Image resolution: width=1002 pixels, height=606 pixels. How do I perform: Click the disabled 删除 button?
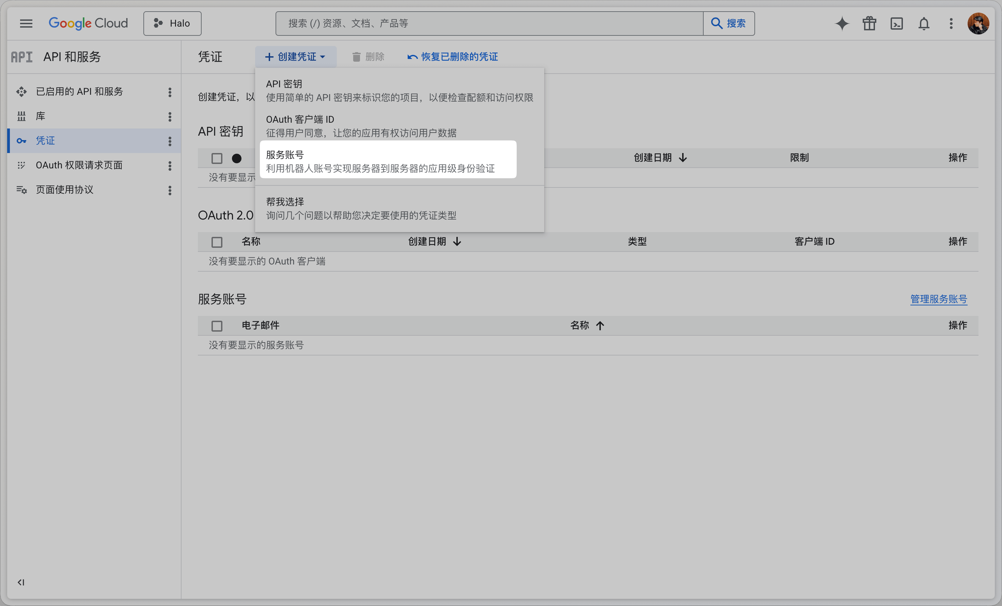tap(368, 57)
